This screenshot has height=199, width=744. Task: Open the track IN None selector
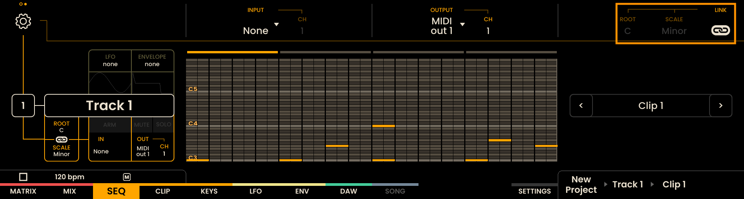click(101, 151)
